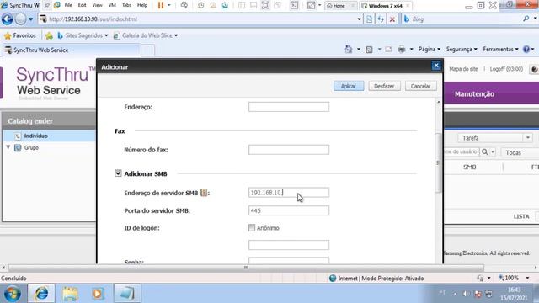539x303 pixels.
Task: Click the IE help question mark icon
Action: pos(526,50)
